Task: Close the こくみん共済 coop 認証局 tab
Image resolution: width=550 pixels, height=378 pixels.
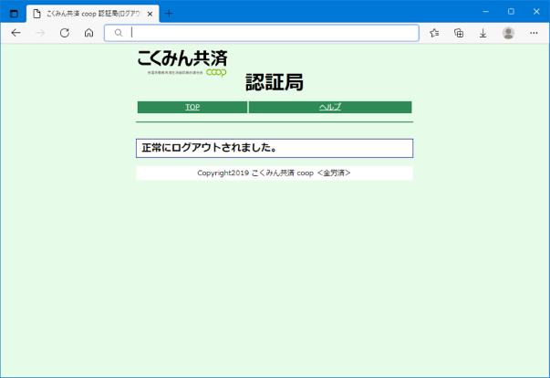Action: tap(150, 14)
